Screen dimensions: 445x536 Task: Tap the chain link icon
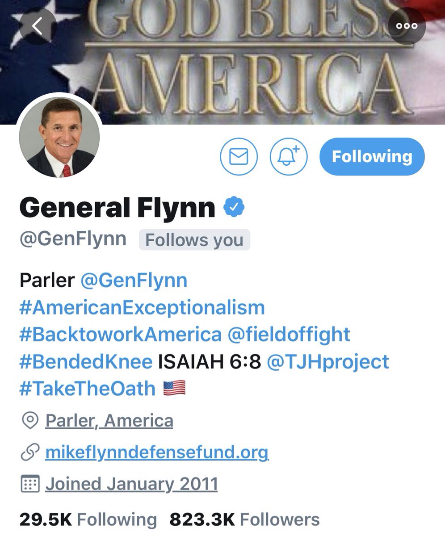(30, 452)
